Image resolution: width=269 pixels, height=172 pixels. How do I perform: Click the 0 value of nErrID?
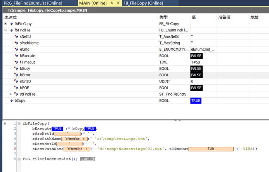(192, 81)
